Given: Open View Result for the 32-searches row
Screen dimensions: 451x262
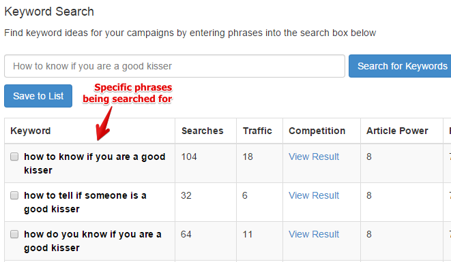Looking at the screenshot, I should pyautogui.click(x=314, y=195).
